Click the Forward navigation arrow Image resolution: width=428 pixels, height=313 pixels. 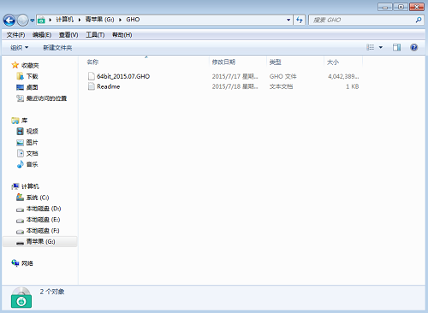(x=22, y=20)
